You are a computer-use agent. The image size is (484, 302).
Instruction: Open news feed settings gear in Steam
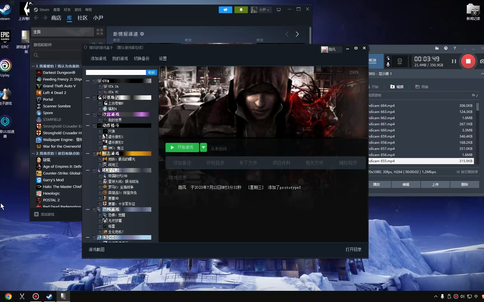point(142,34)
